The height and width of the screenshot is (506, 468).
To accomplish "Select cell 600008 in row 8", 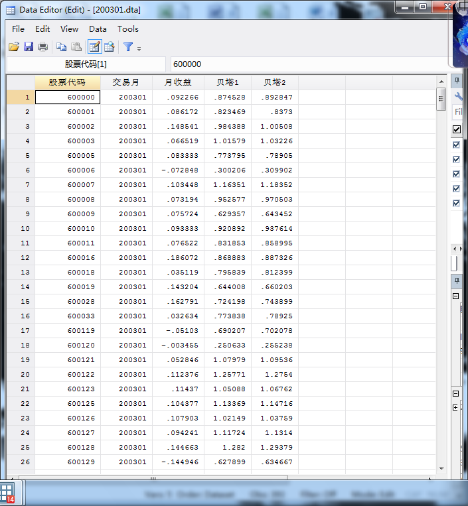I will (x=68, y=200).
